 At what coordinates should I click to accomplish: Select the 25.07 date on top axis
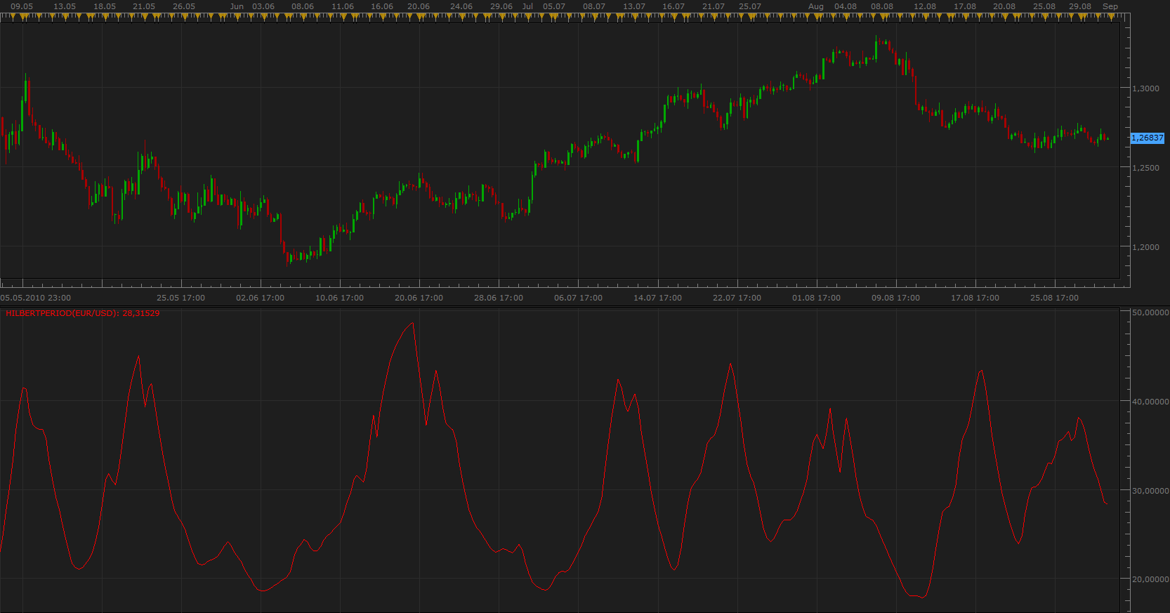750,6
